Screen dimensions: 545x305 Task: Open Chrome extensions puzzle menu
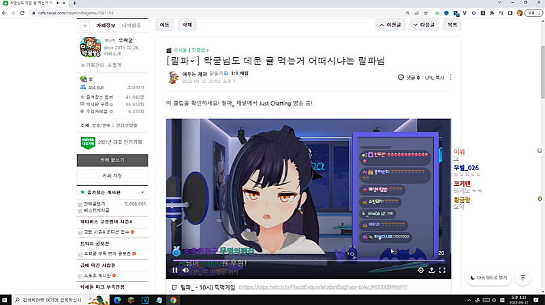point(492,13)
